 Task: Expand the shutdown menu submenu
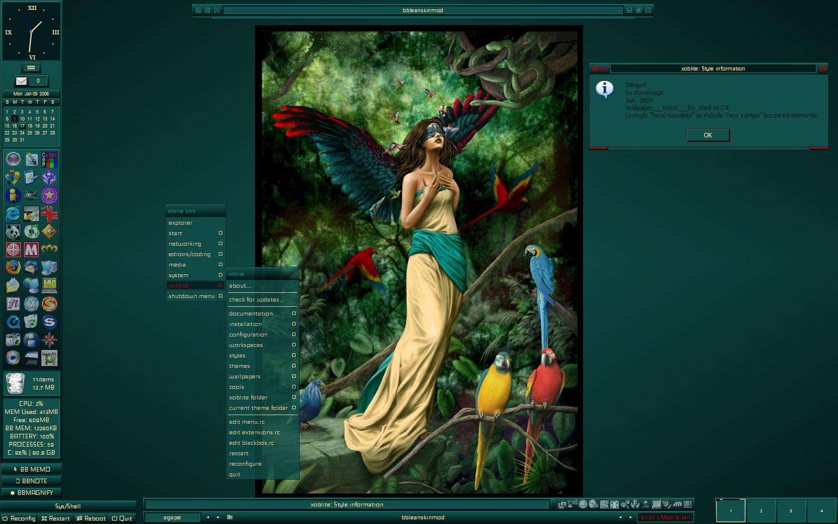196,296
